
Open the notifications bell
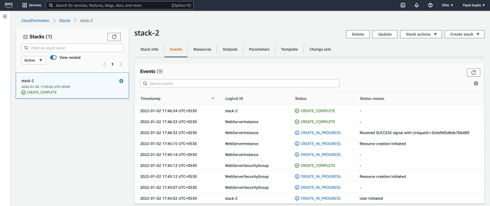[416, 6]
